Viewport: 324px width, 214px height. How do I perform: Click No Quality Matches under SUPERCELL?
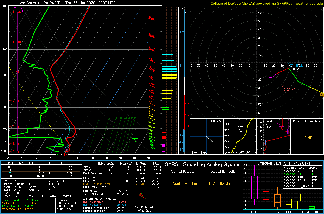(182, 184)
